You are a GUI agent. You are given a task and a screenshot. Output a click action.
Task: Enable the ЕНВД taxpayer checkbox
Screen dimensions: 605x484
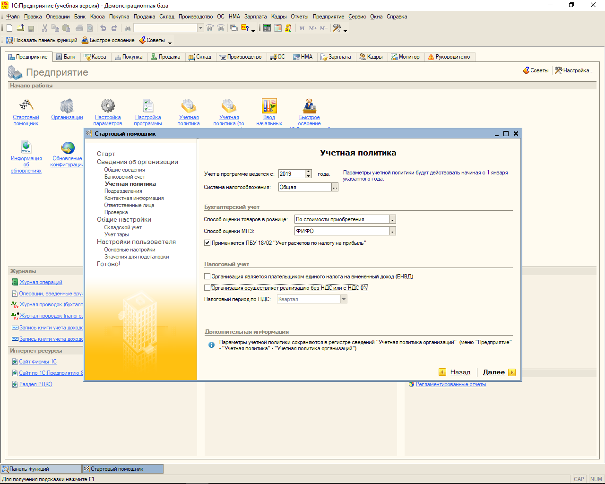click(207, 277)
